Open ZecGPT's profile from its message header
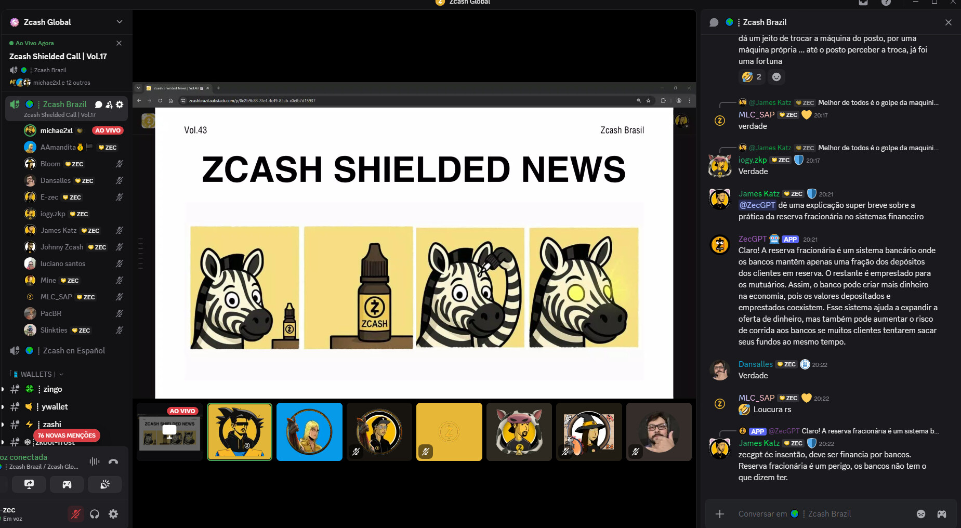This screenshot has height=528, width=961. tap(753, 239)
